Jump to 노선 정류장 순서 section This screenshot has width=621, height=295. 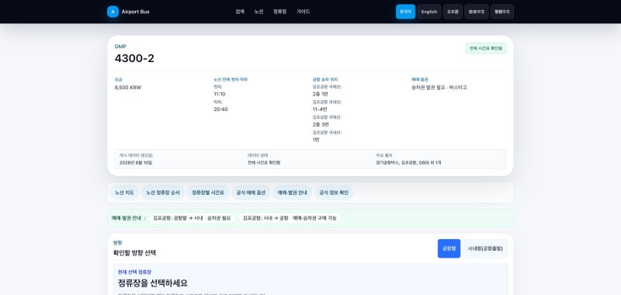point(163,193)
